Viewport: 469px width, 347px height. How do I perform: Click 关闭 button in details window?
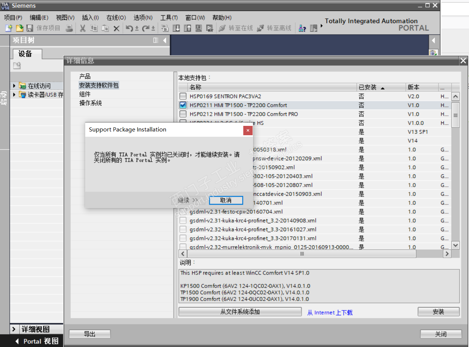441,334
